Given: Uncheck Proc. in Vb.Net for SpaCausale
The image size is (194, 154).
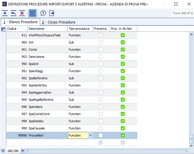Looking at the screenshot, I should pyautogui.click(x=123, y=128).
